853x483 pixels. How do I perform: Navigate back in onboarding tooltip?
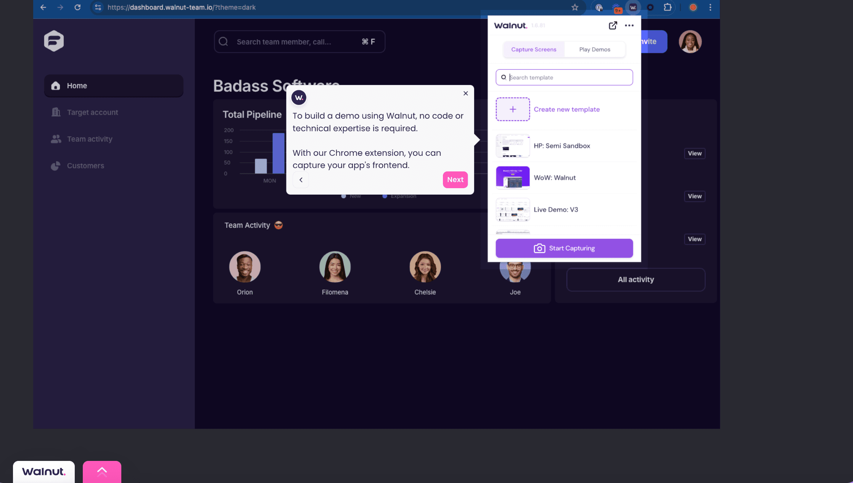(301, 179)
